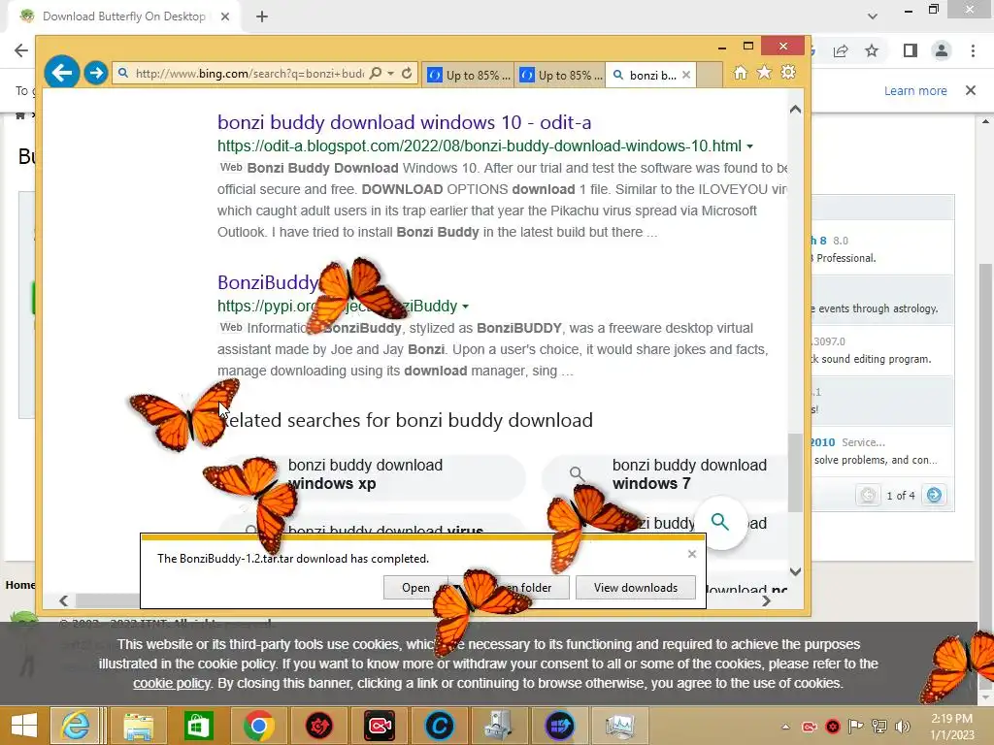The width and height of the screenshot is (994, 745).
Task: Open the cookie policy link
Action: tap(171, 684)
